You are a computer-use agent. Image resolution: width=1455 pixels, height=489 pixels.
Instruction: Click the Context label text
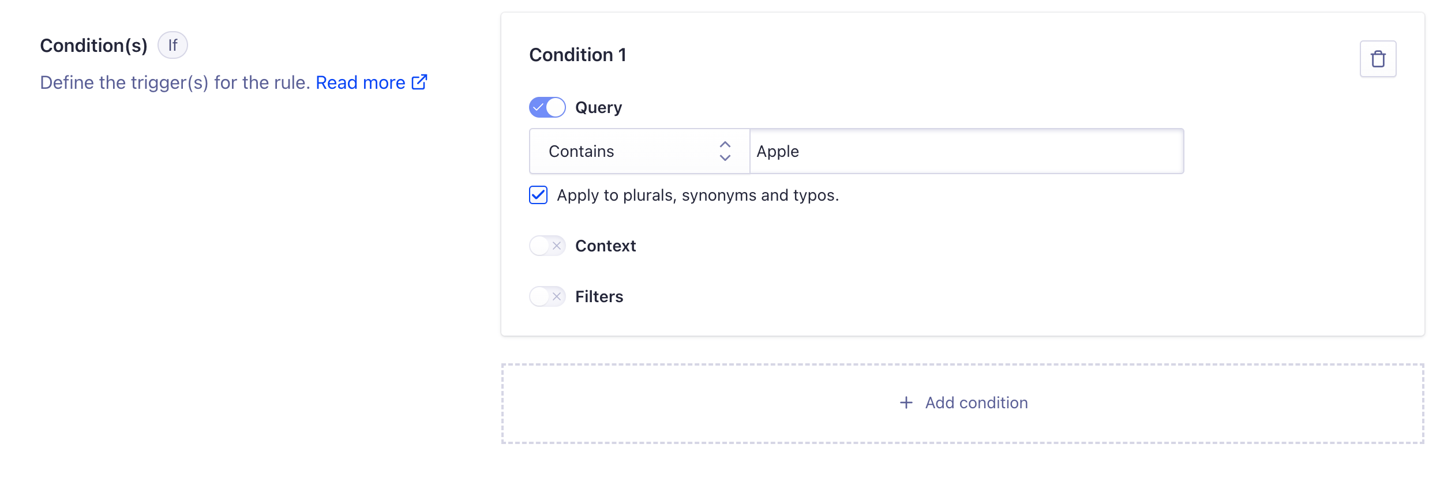coord(605,246)
